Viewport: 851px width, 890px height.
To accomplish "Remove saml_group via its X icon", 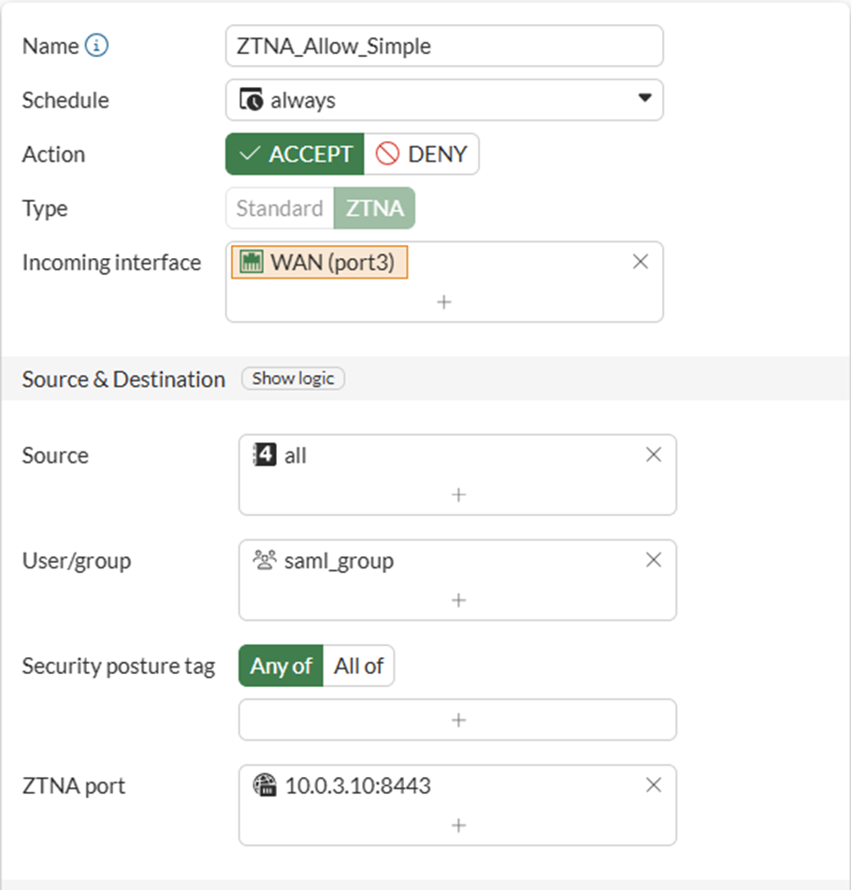I will pyautogui.click(x=654, y=560).
